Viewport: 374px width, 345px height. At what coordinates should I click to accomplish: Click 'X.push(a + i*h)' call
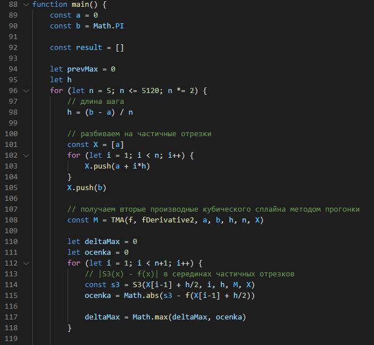coord(117,166)
